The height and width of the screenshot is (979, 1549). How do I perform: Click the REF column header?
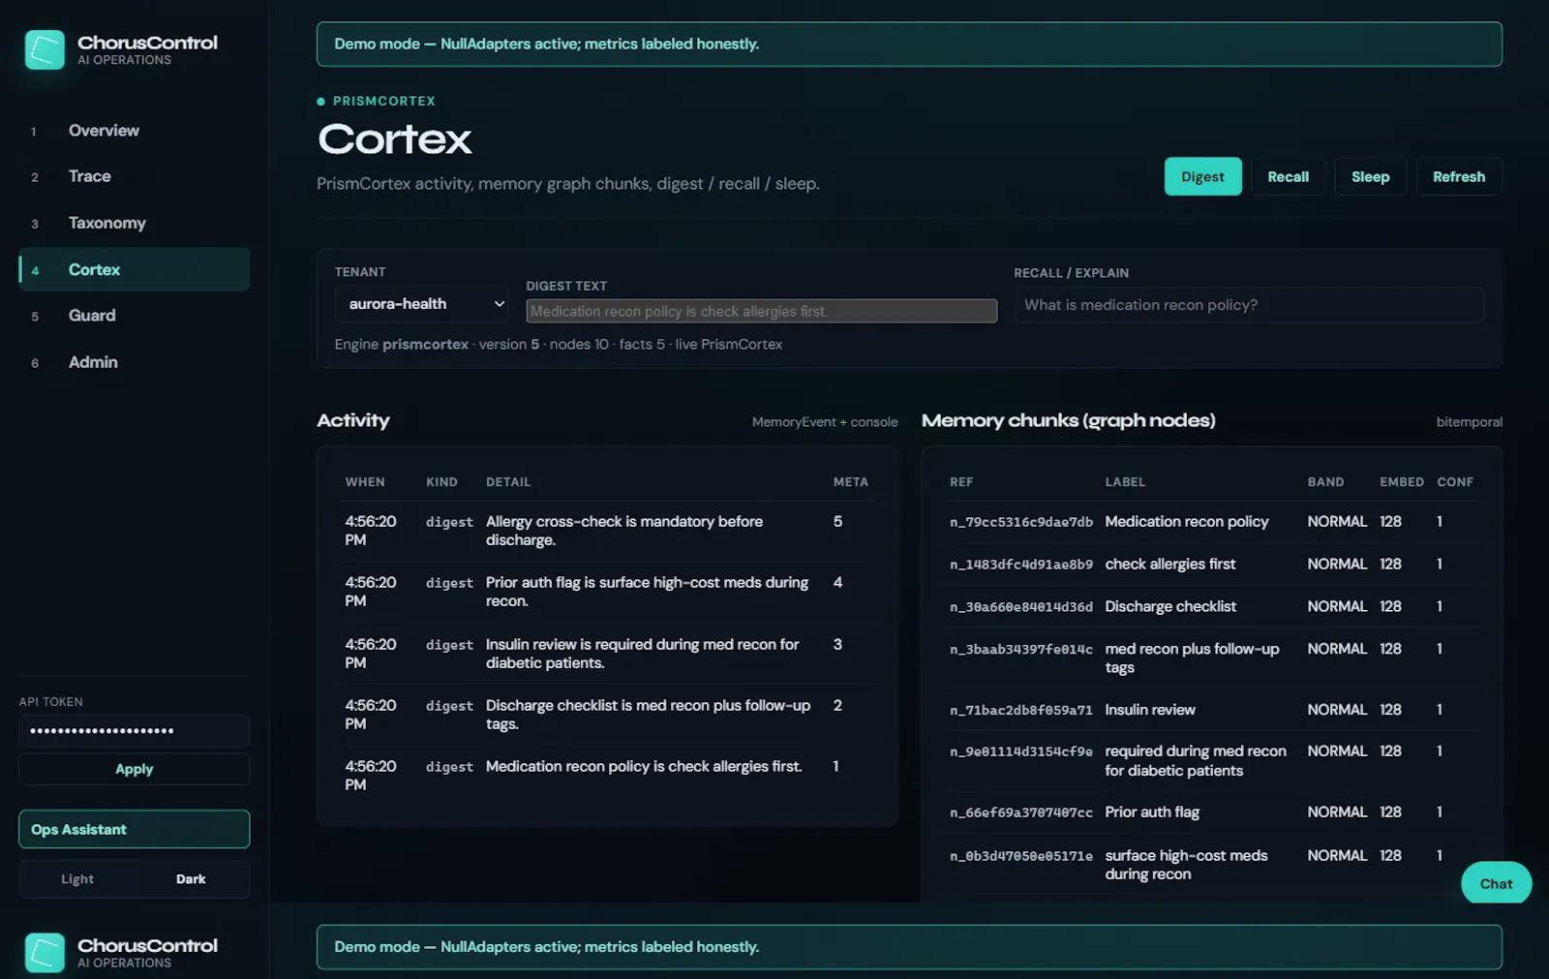[x=961, y=482]
